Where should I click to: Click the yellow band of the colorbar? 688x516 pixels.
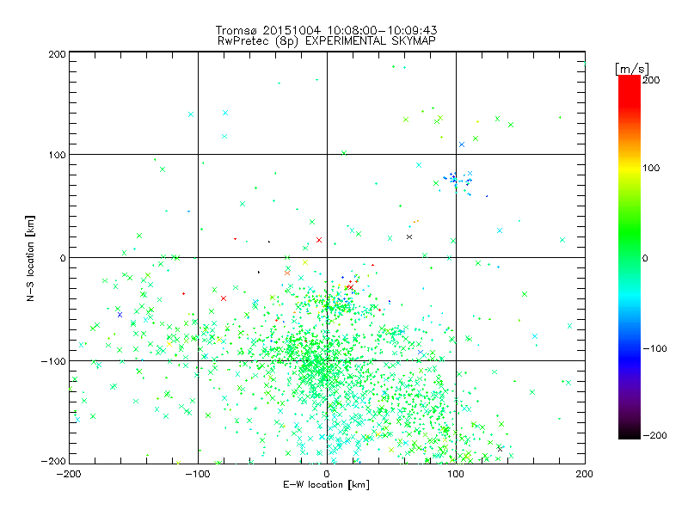[x=630, y=169]
